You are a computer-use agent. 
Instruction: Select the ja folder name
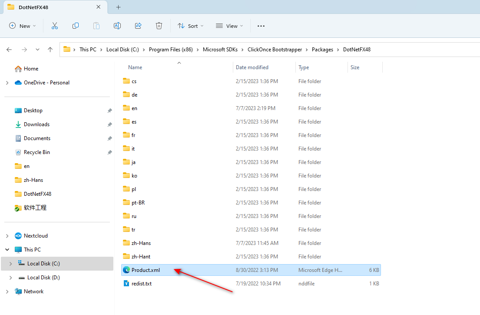coord(133,162)
